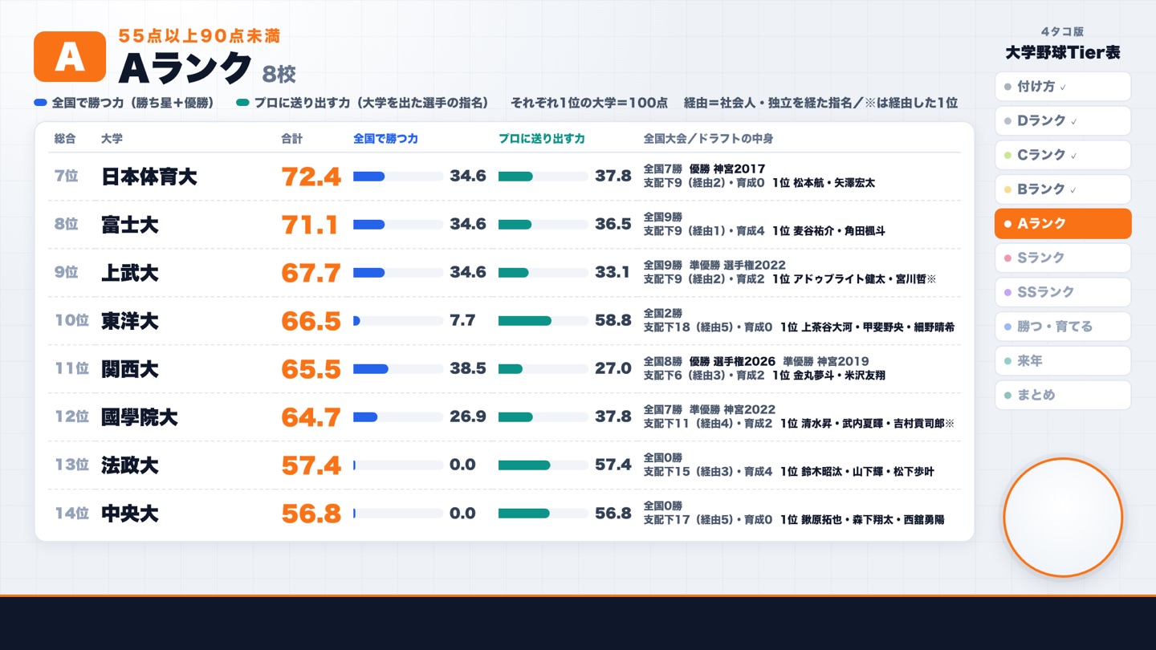Select Cランク in the sidebar
Image resolution: width=1156 pixels, height=650 pixels.
pos(1062,155)
